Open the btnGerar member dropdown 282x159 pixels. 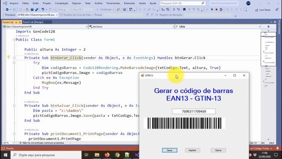pyautogui.click(x=131, y=26)
